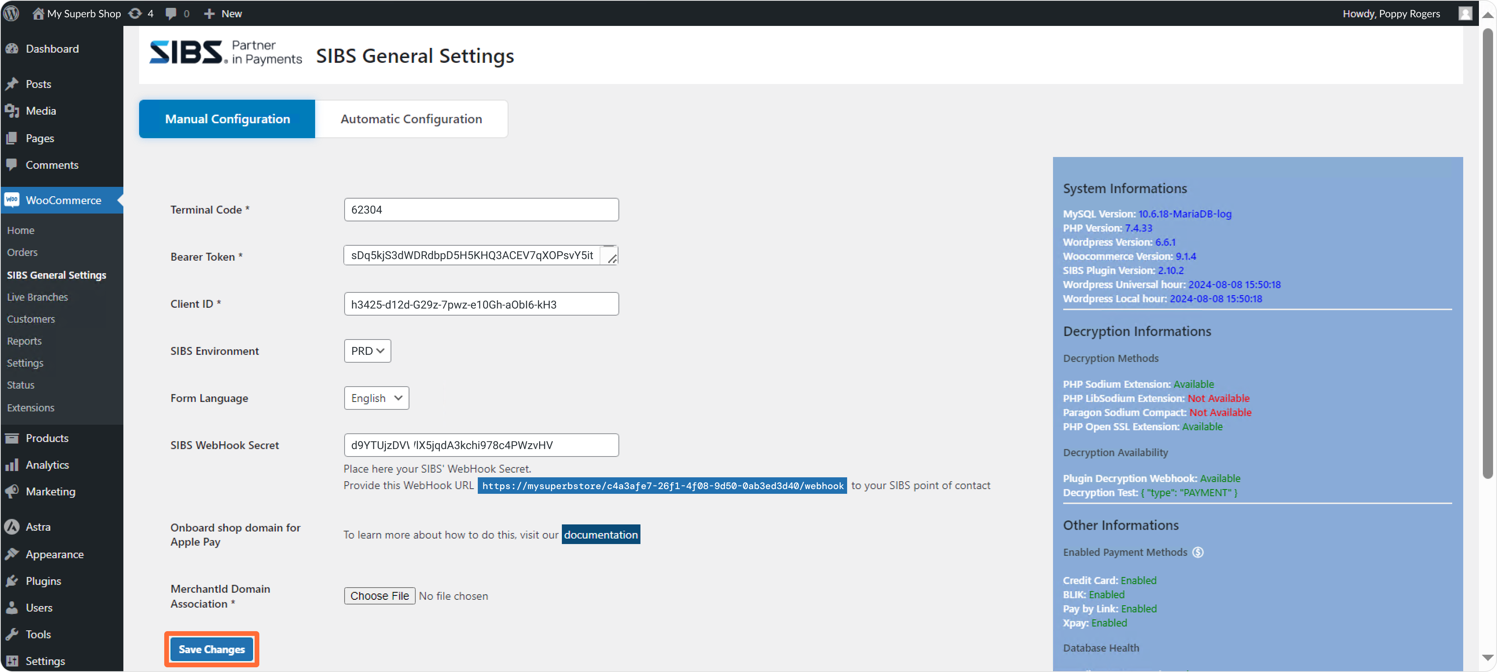
Task: Click into the Terminal Code field
Action: point(481,210)
